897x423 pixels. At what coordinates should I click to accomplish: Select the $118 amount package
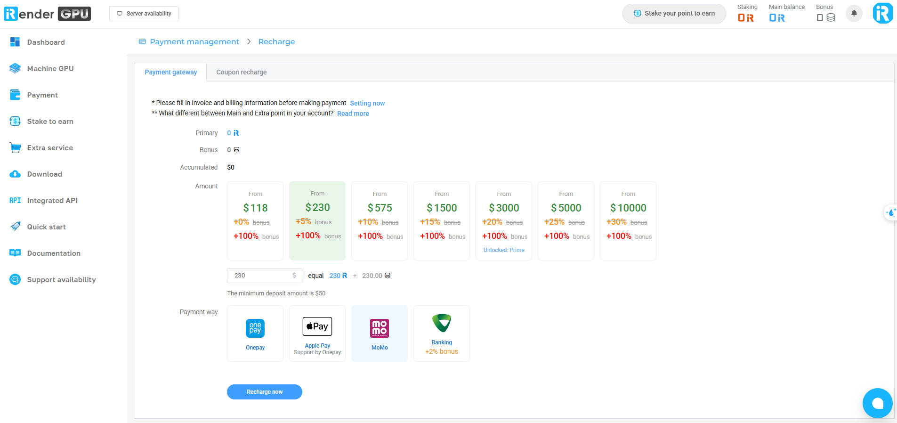255,220
